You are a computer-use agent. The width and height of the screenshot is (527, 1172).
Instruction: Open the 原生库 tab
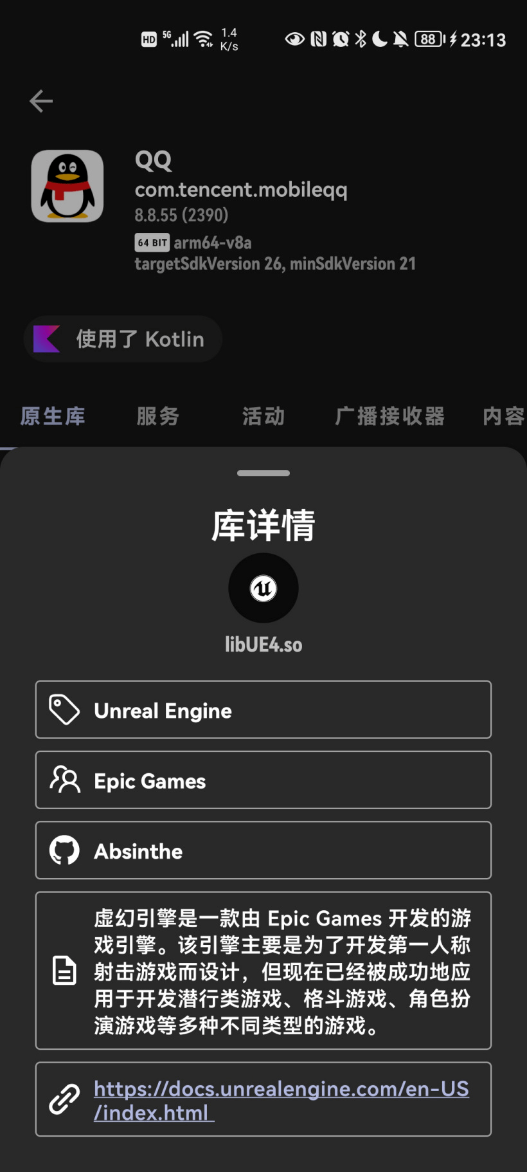pos(53,416)
